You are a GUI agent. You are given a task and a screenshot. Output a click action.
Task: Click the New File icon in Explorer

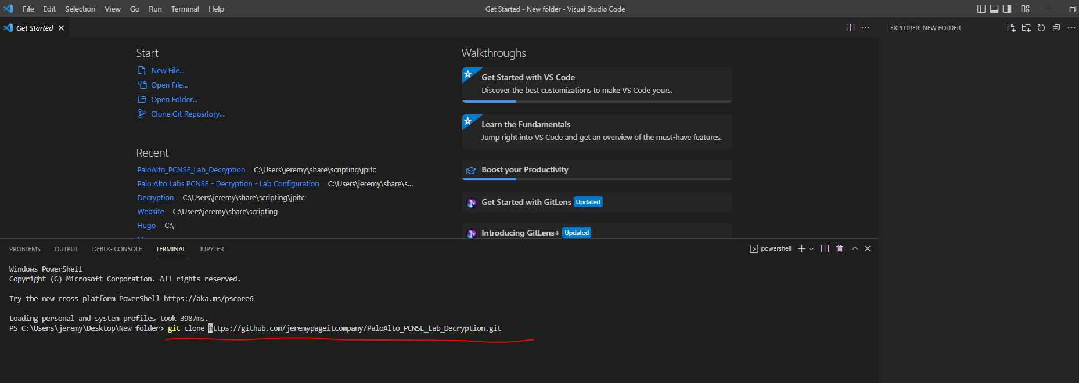[1011, 28]
